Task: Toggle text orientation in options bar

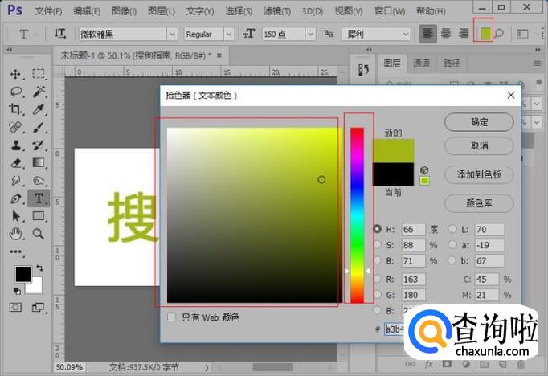Action: tap(60, 34)
